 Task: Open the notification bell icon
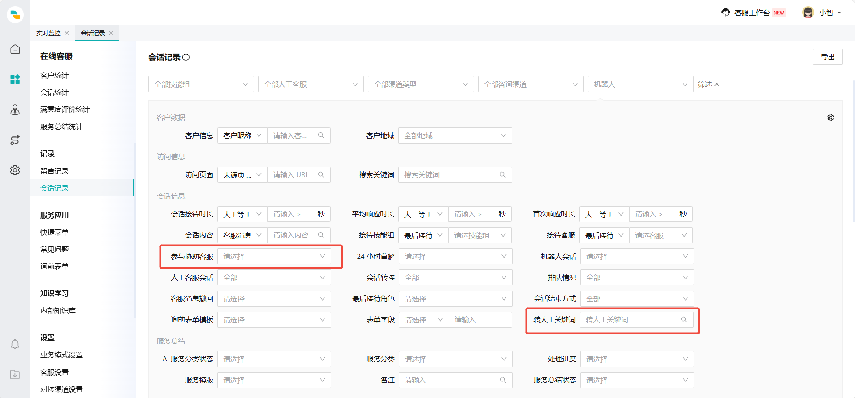[15, 344]
